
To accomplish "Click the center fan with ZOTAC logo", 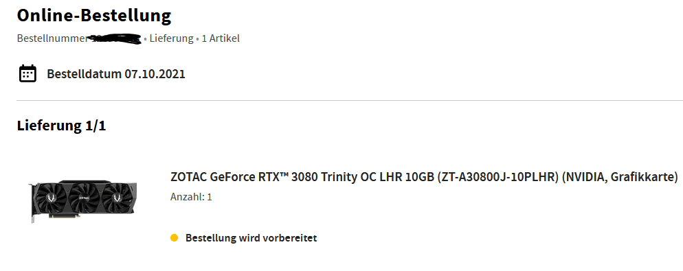I will [84, 198].
